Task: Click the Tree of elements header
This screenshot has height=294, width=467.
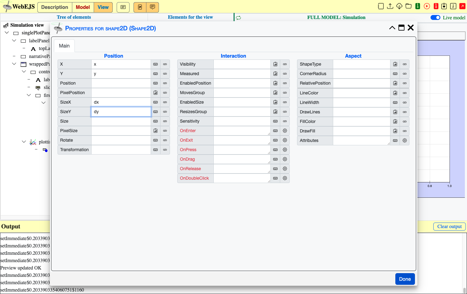Action: tap(74, 17)
